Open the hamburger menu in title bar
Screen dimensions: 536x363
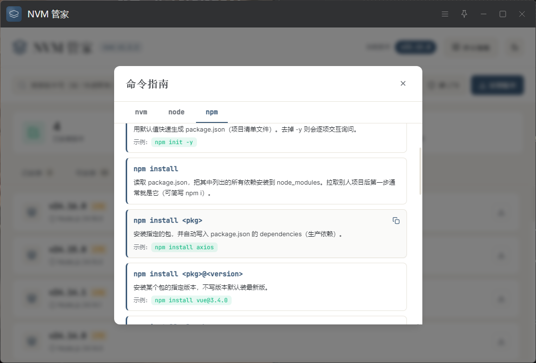(x=444, y=14)
